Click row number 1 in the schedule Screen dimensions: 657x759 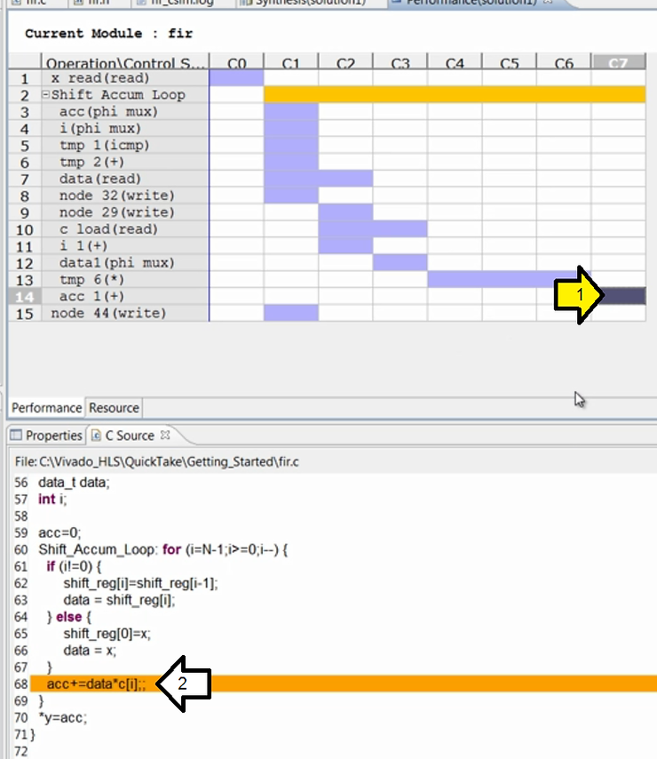[25, 78]
